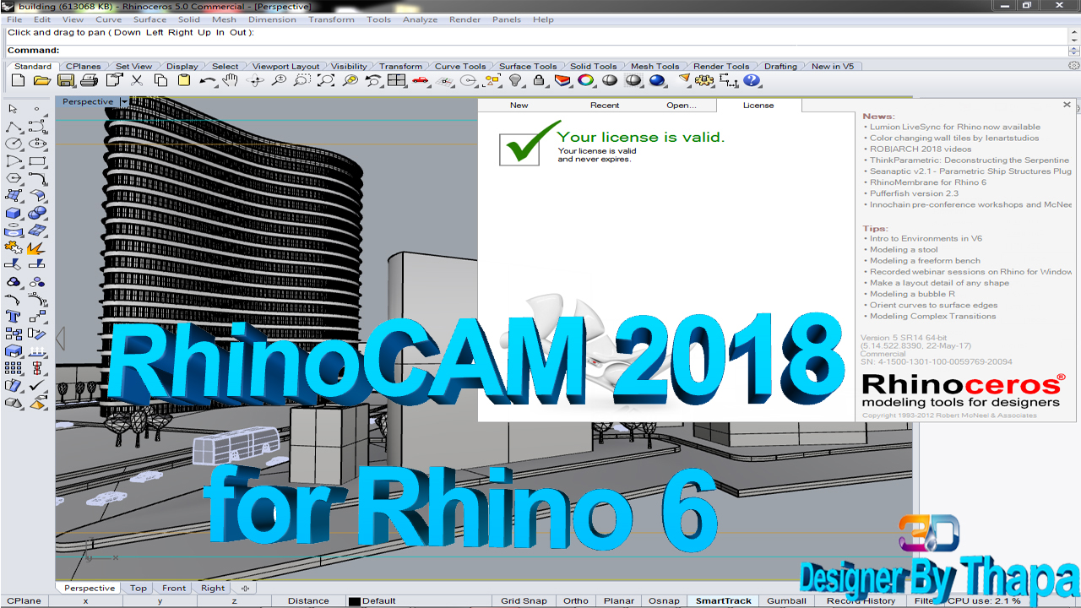Viewport: 1081px width, 608px height.
Task: Select the Rotate View tool
Action: (x=255, y=81)
